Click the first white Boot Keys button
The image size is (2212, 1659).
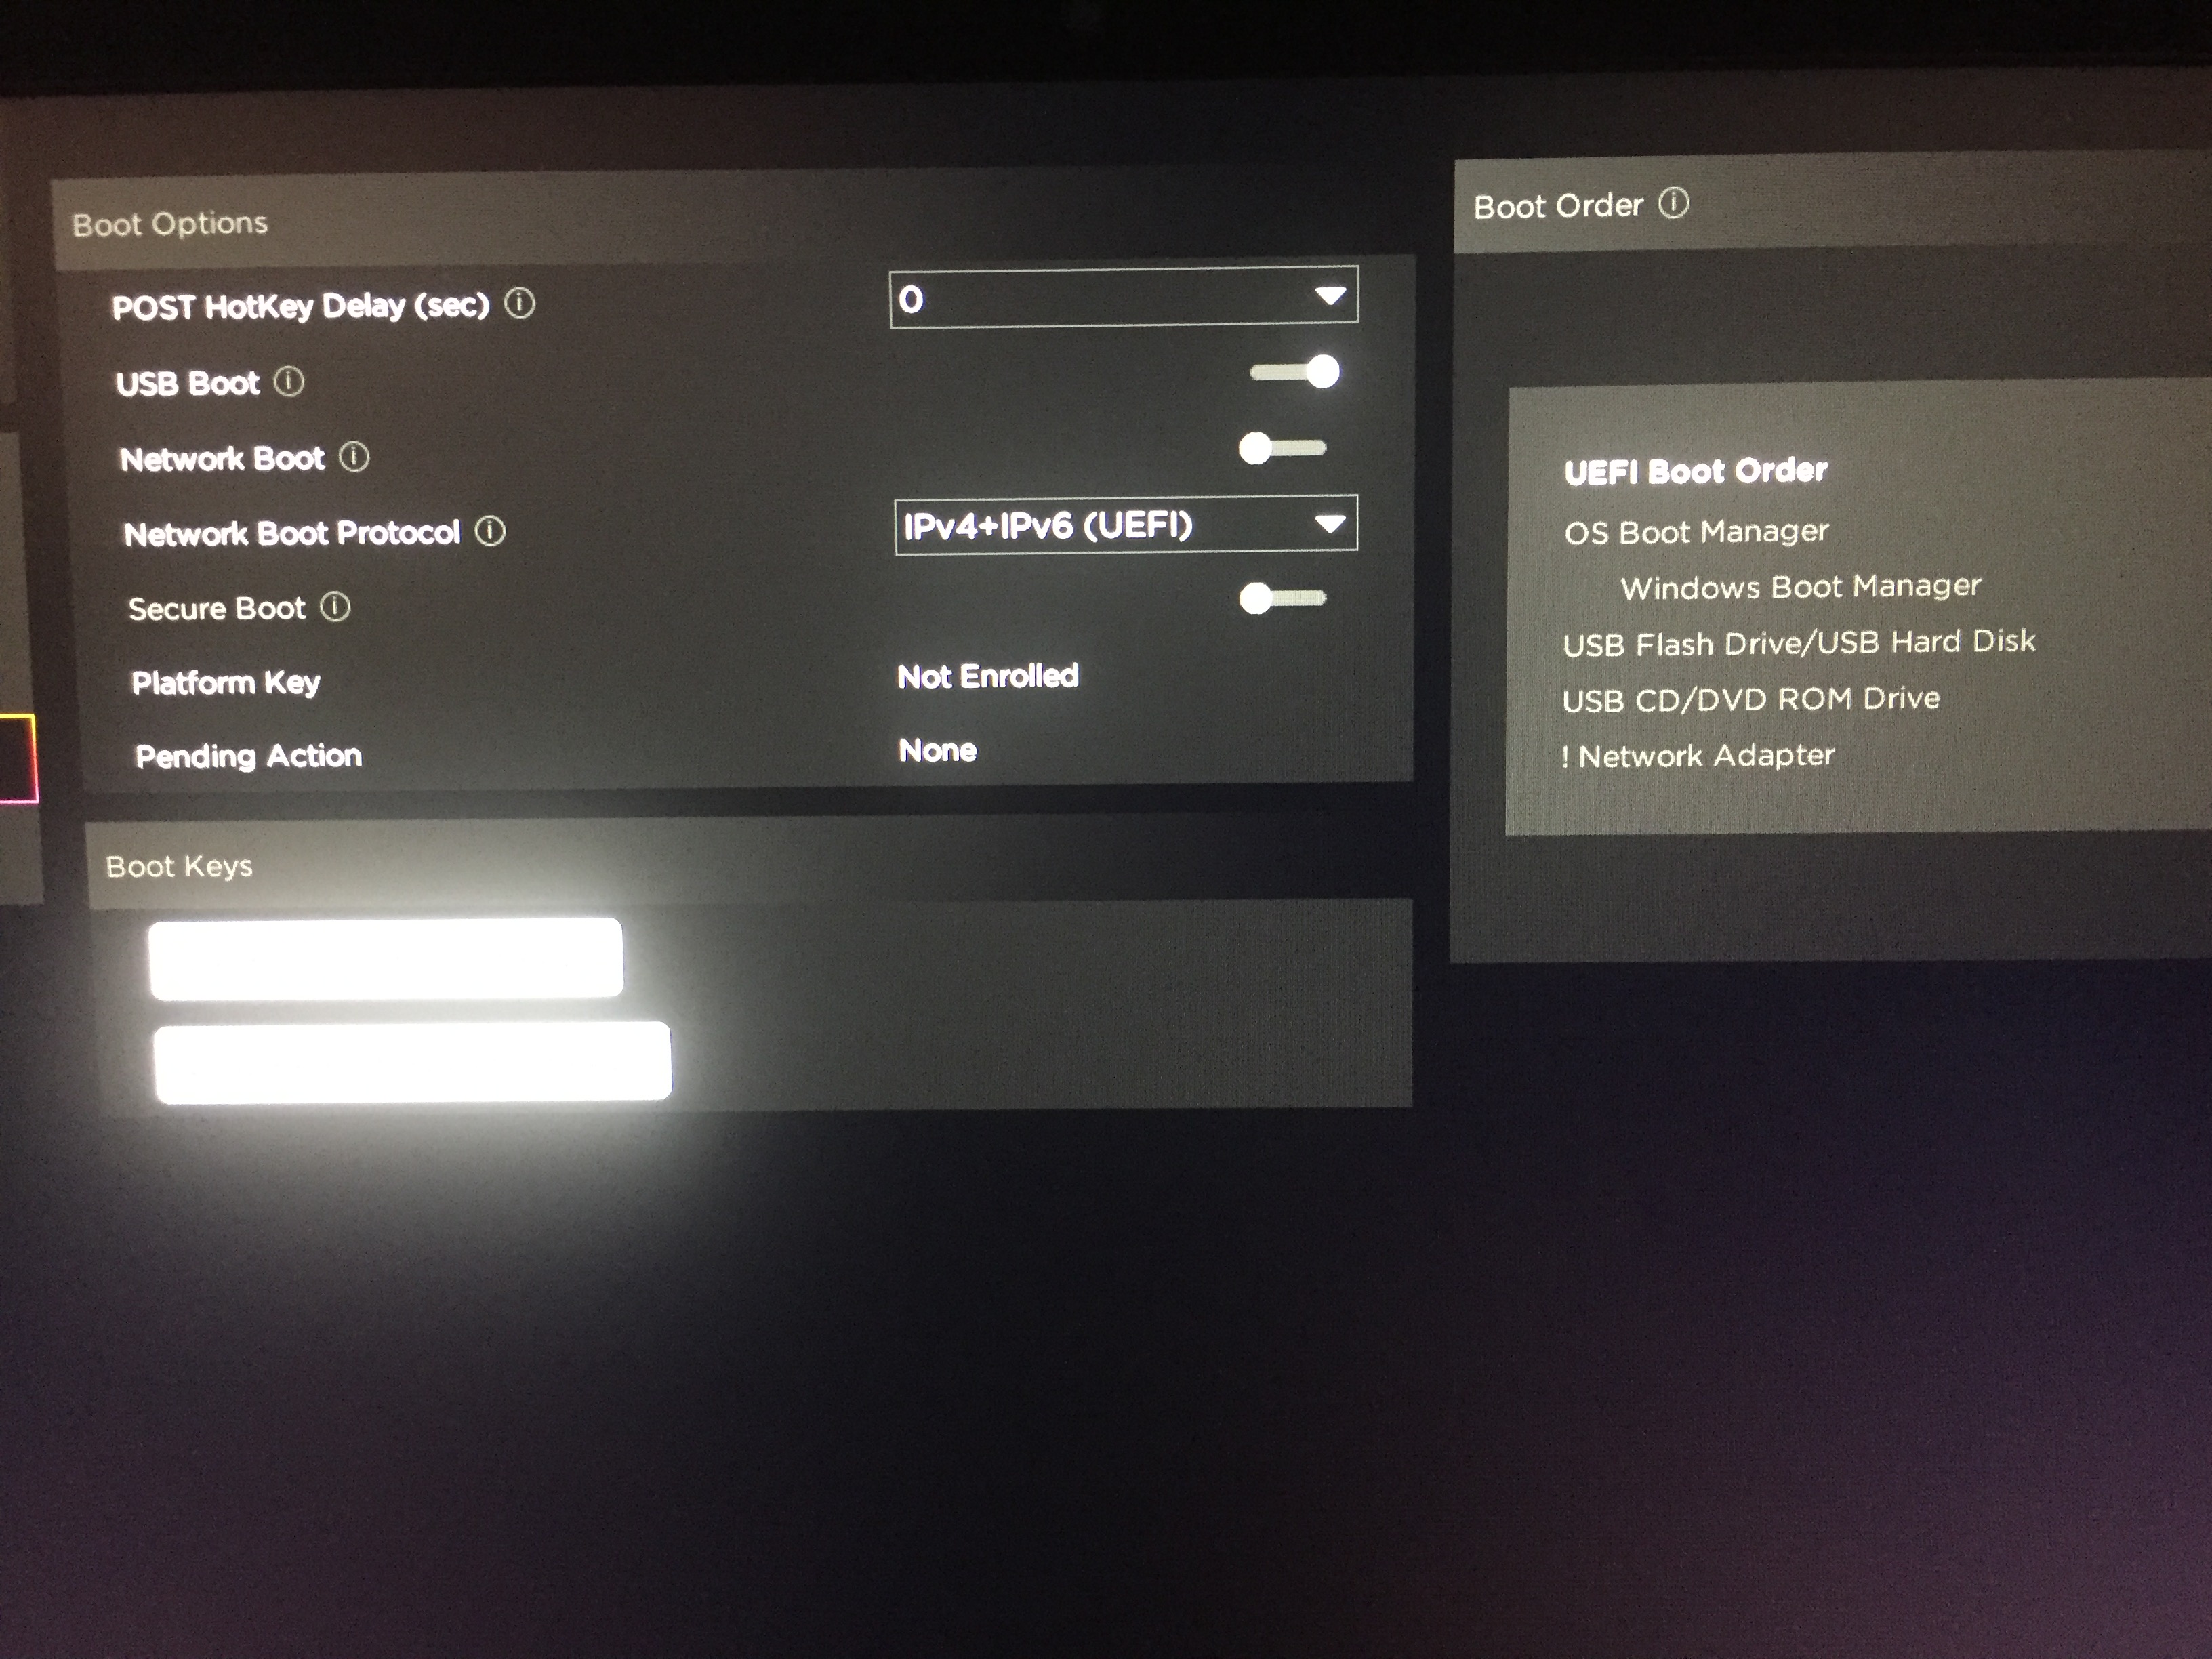pyautogui.click(x=385, y=958)
